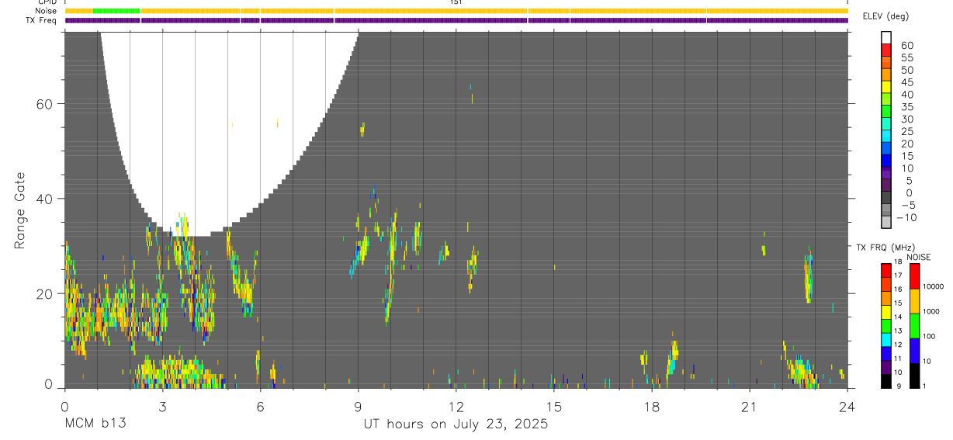Click the 'TX Freq' row label at top
953x440 pixels.
[42, 20]
